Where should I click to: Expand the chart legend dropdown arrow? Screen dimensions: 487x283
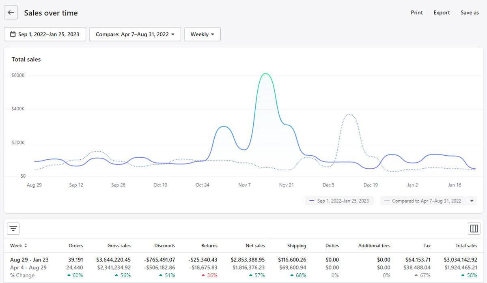(x=472, y=201)
